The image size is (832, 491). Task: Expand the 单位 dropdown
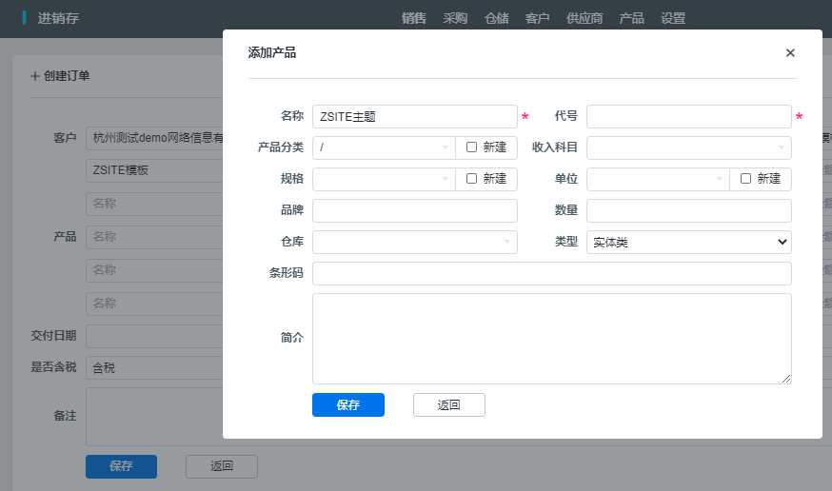tap(658, 179)
